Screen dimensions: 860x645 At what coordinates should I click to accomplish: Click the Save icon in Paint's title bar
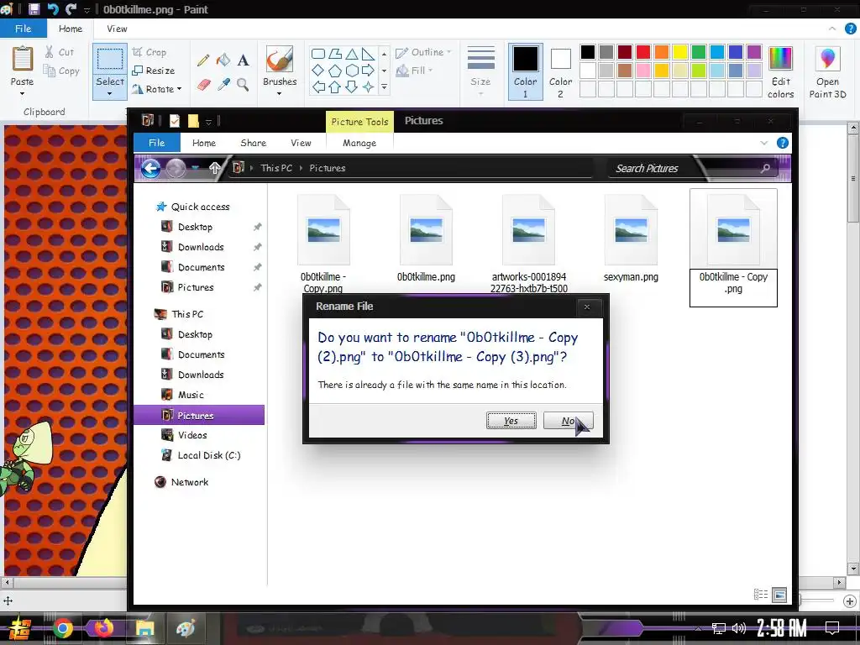(34, 9)
